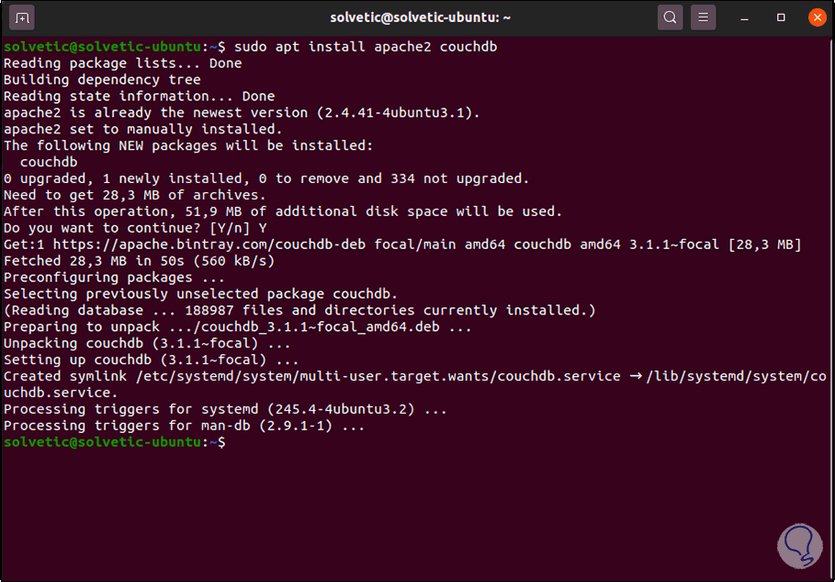Screen dimensions: 835x582
Task: Open the hamburger menu in title bar
Action: click(x=703, y=17)
